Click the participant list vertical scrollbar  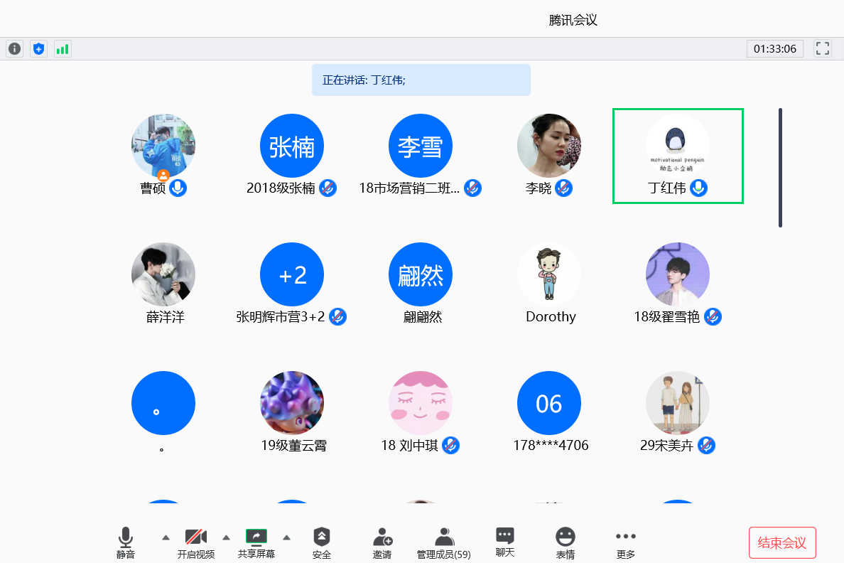tap(780, 168)
